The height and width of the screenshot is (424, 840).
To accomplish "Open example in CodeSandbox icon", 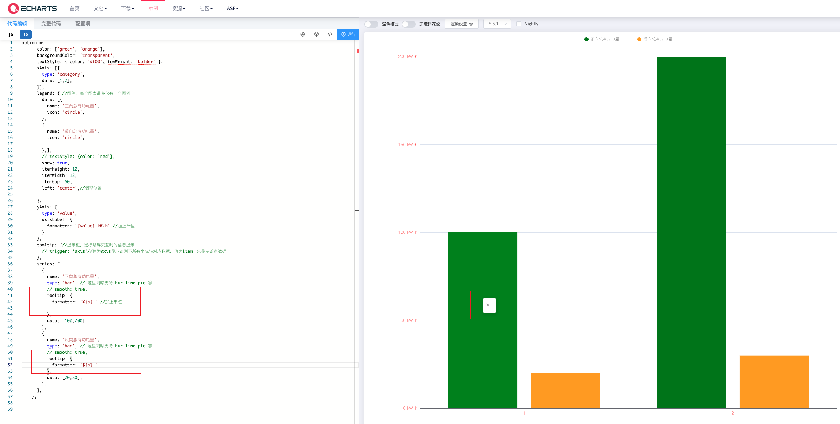I will point(316,34).
